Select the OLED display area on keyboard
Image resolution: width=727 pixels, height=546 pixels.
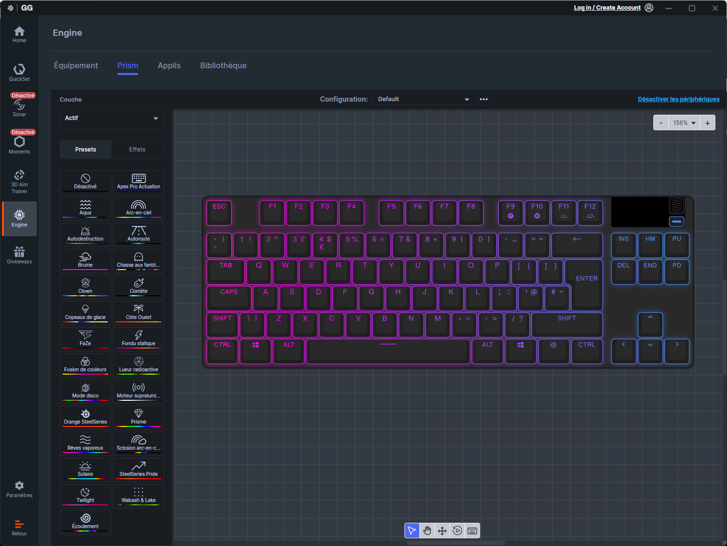click(x=640, y=212)
